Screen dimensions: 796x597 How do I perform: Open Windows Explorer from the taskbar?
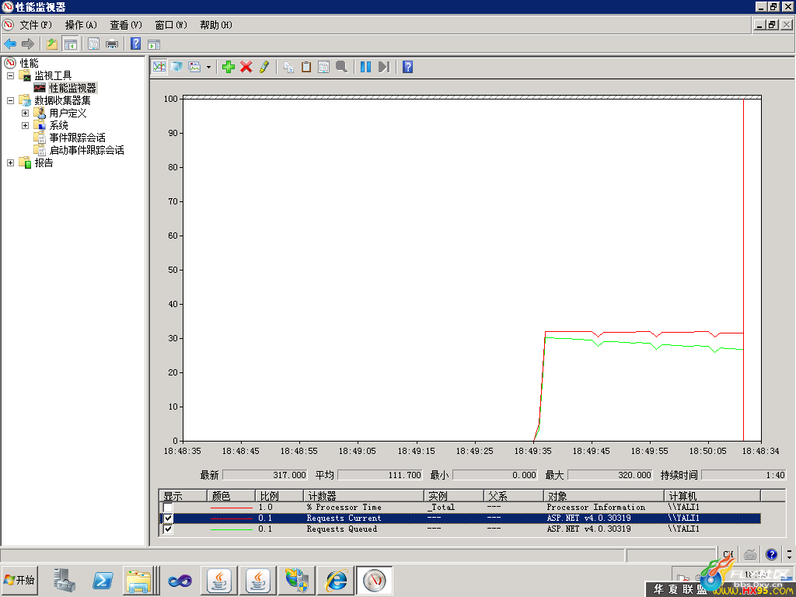tap(138, 580)
